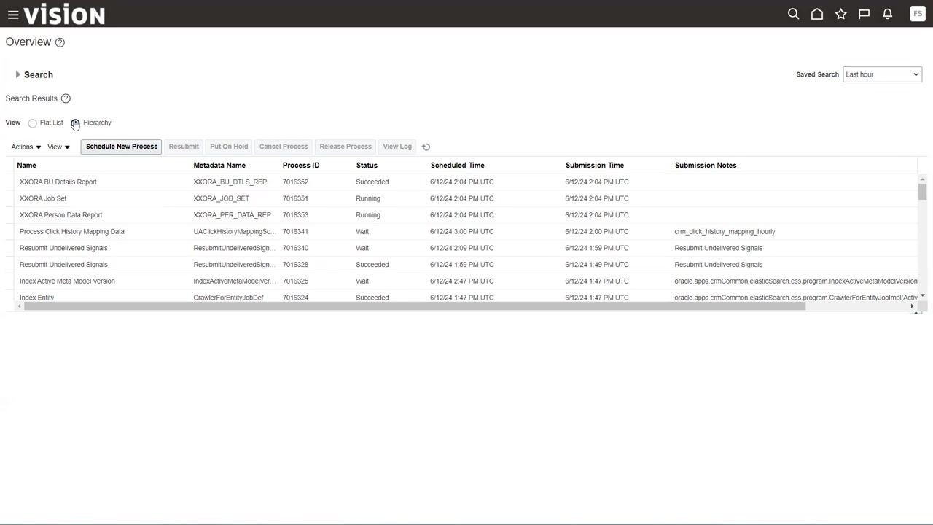Click the crm_click_history_mapping_hourly submission note
Viewport: 933px width, 525px height.
point(725,232)
